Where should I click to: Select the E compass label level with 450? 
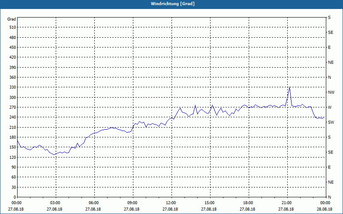[329, 48]
